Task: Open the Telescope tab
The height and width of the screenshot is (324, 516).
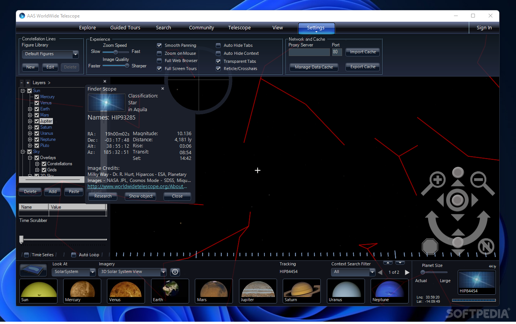Action: tap(239, 28)
